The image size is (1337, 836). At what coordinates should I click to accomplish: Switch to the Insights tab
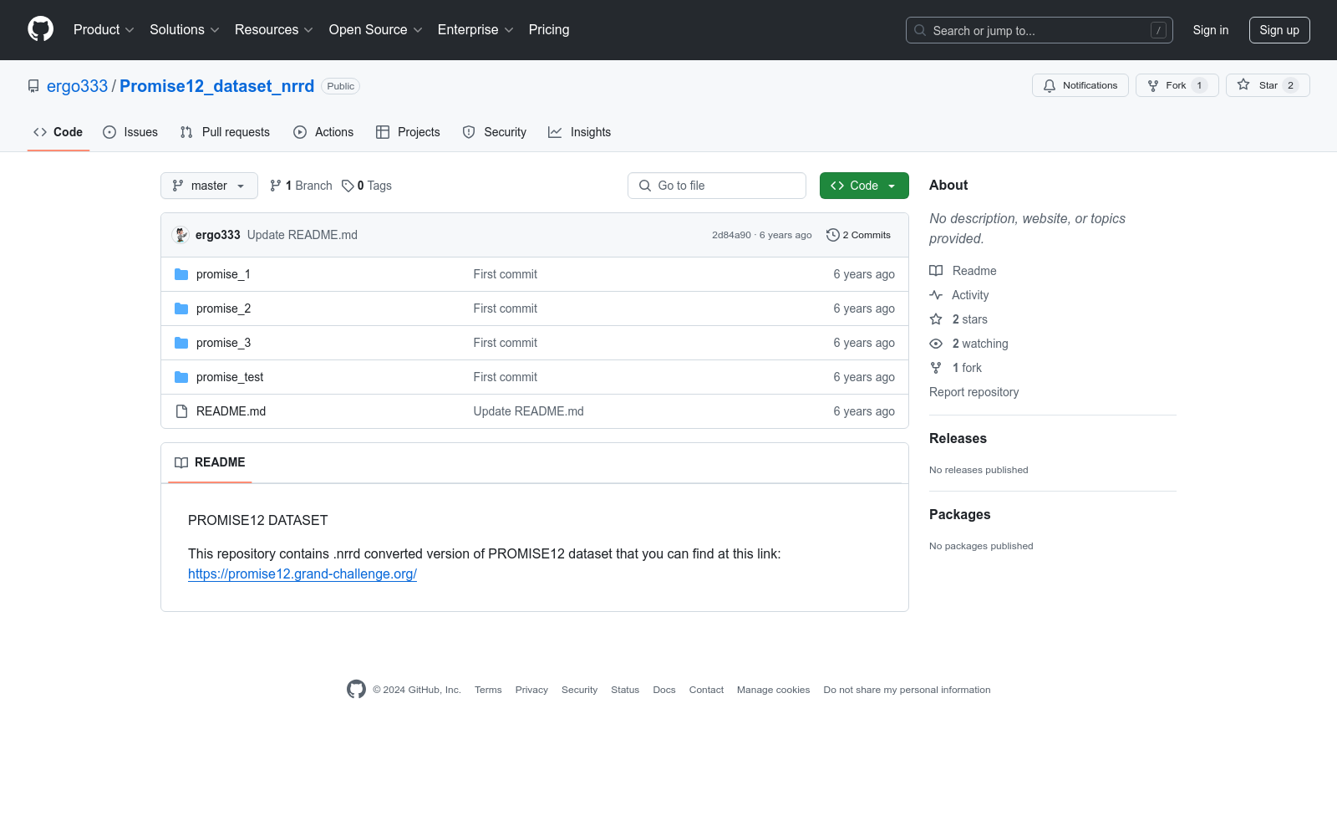click(579, 132)
